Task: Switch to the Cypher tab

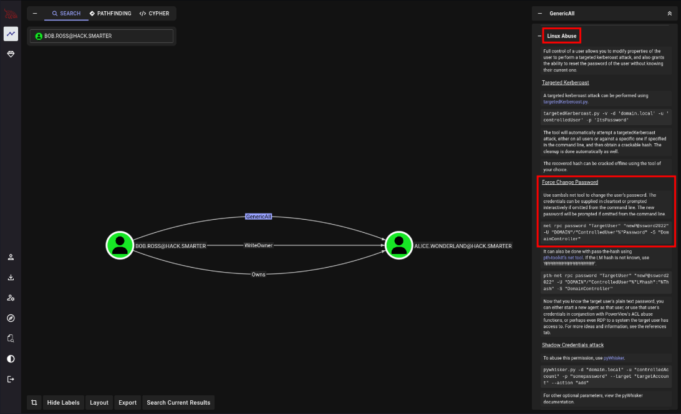Action: coord(154,13)
